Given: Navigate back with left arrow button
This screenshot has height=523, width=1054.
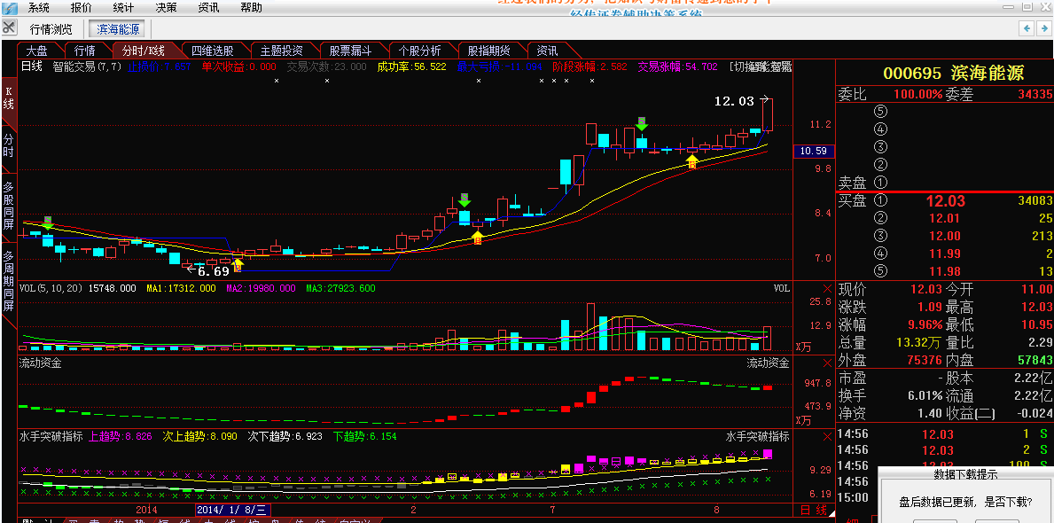Looking at the screenshot, I should point(1026,28).
